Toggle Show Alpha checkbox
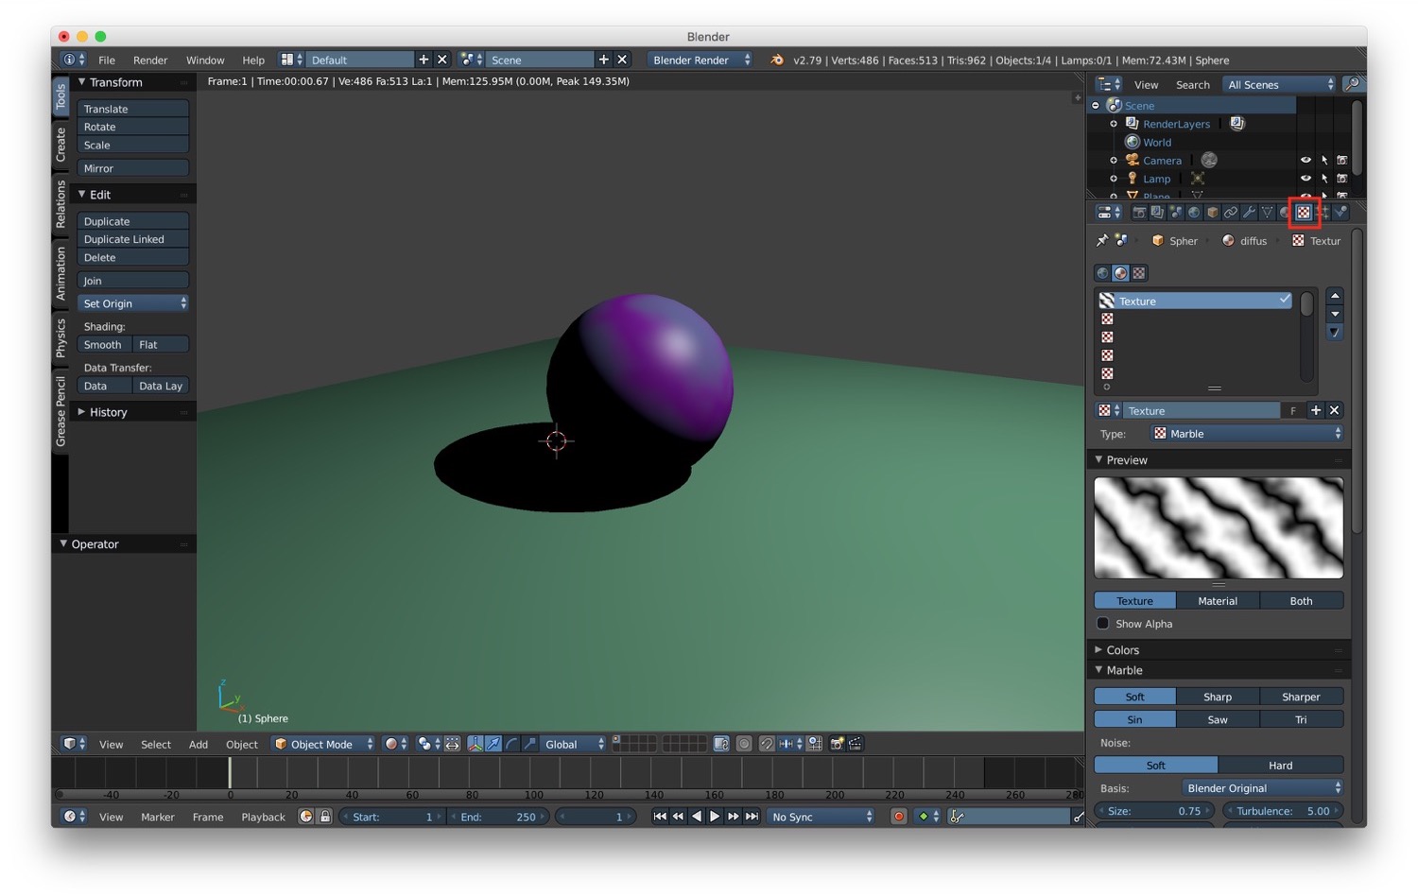Image resolution: width=1418 pixels, height=896 pixels. coord(1102,624)
